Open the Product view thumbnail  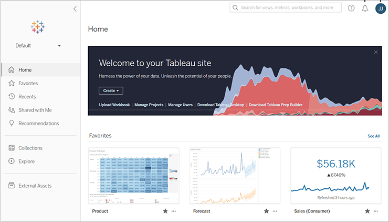coord(134,176)
